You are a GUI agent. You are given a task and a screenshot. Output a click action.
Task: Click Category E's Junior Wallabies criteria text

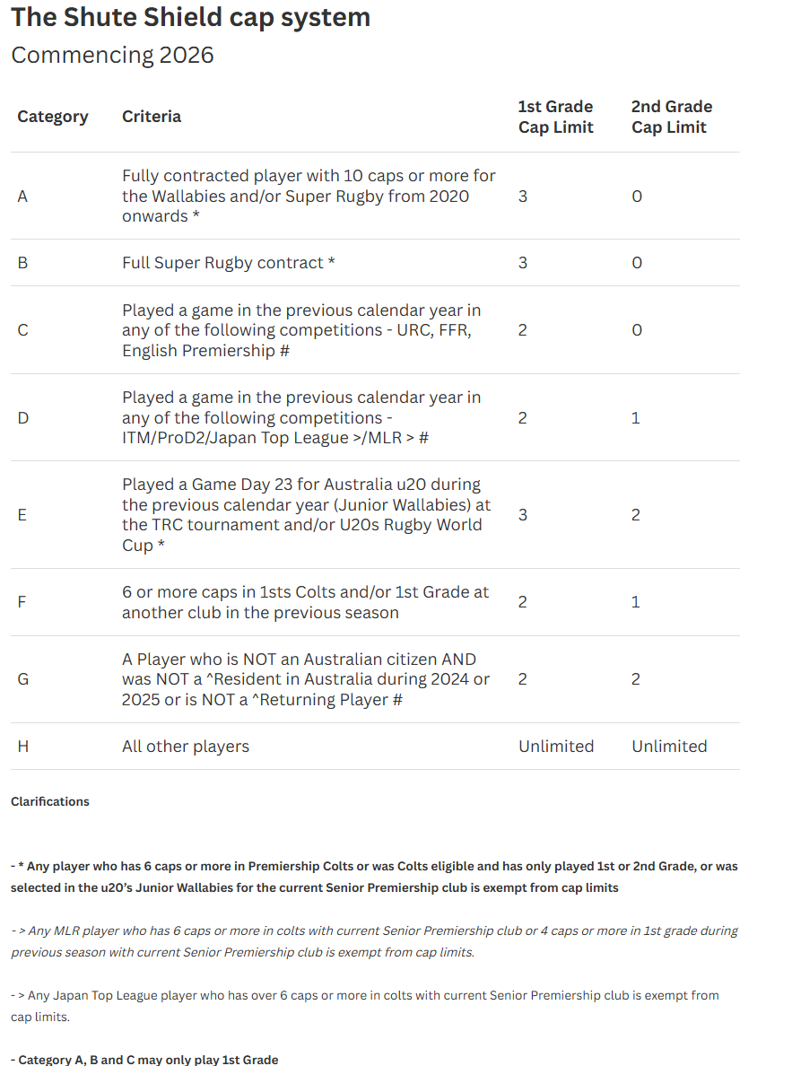click(x=302, y=515)
